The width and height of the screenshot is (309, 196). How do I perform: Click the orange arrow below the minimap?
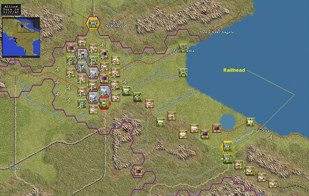[x=21, y=57]
